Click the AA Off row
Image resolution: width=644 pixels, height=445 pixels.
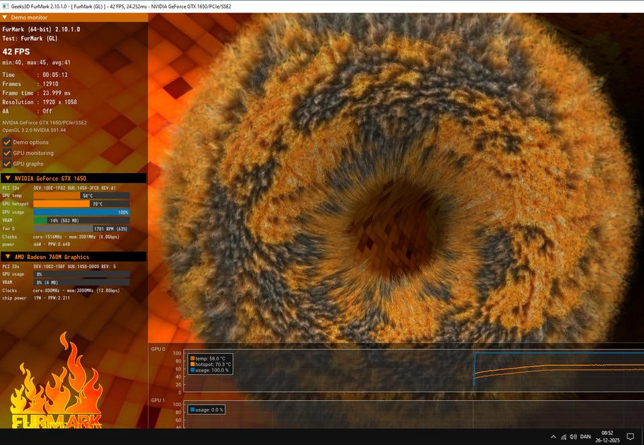(27, 111)
